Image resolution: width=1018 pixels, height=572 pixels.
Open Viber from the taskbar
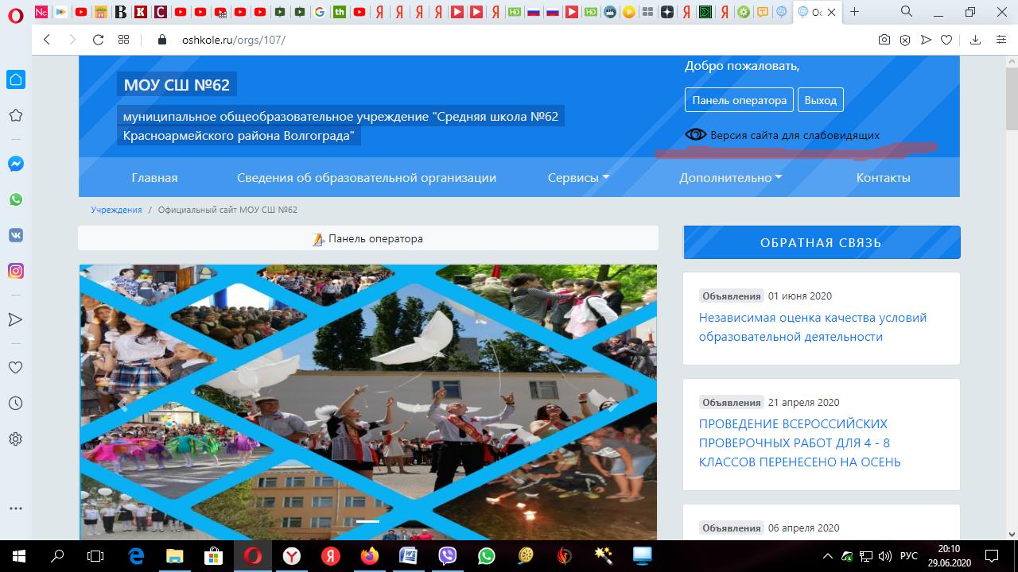point(448,555)
